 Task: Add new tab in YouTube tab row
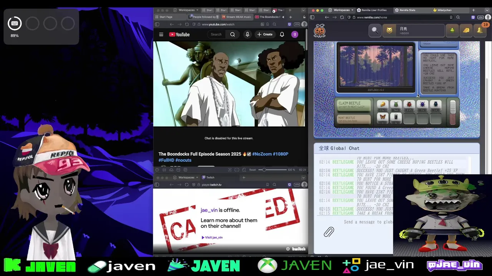[x=291, y=17]
